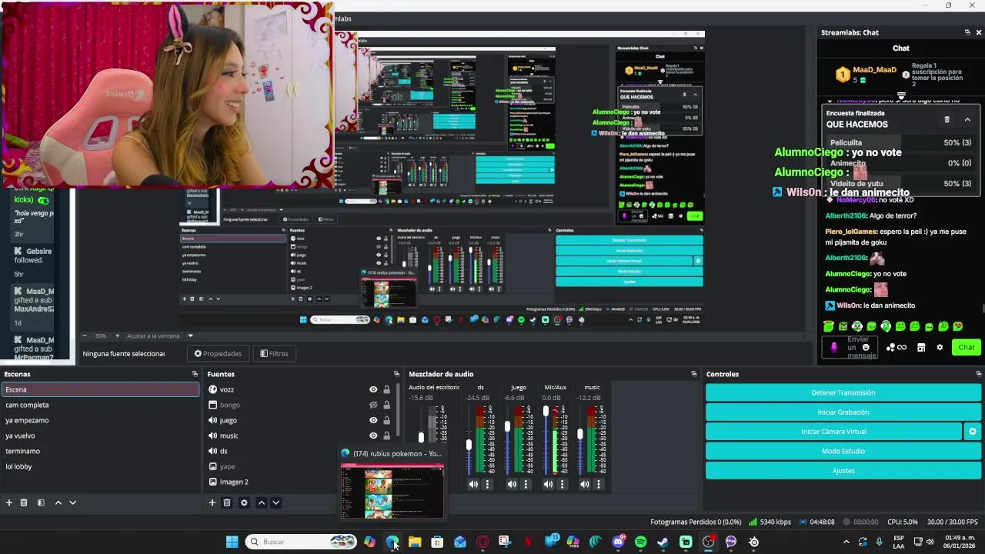Open the Filtros tab for the source
The width and height of the screenshot is (985, 554).
tap(274, 353)
